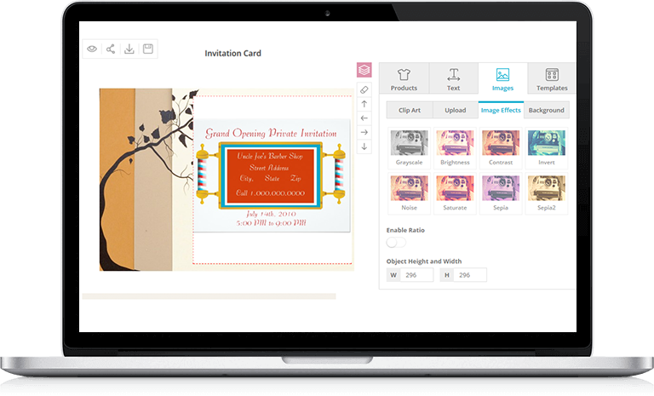Toggle the Enable Ratio switch

point(395,243)
